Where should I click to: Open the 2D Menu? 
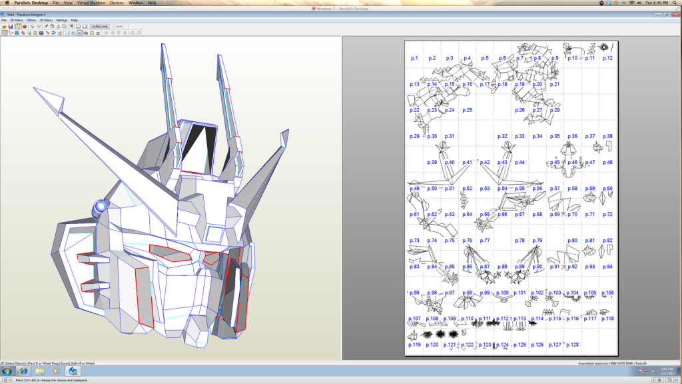[x=45, y=20]
